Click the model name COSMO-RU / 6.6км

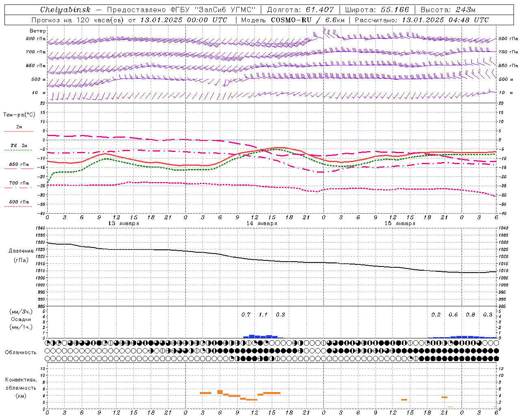tap(308, 20)
